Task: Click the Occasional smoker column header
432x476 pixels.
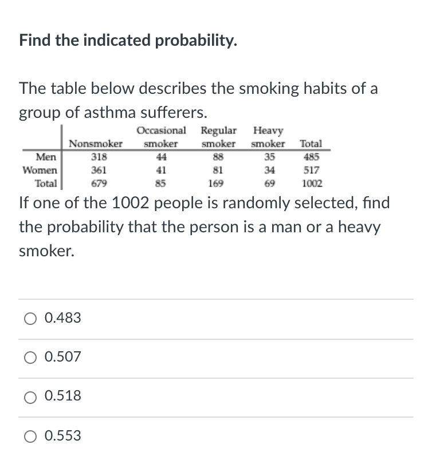Action: click(x=161, y=137)
